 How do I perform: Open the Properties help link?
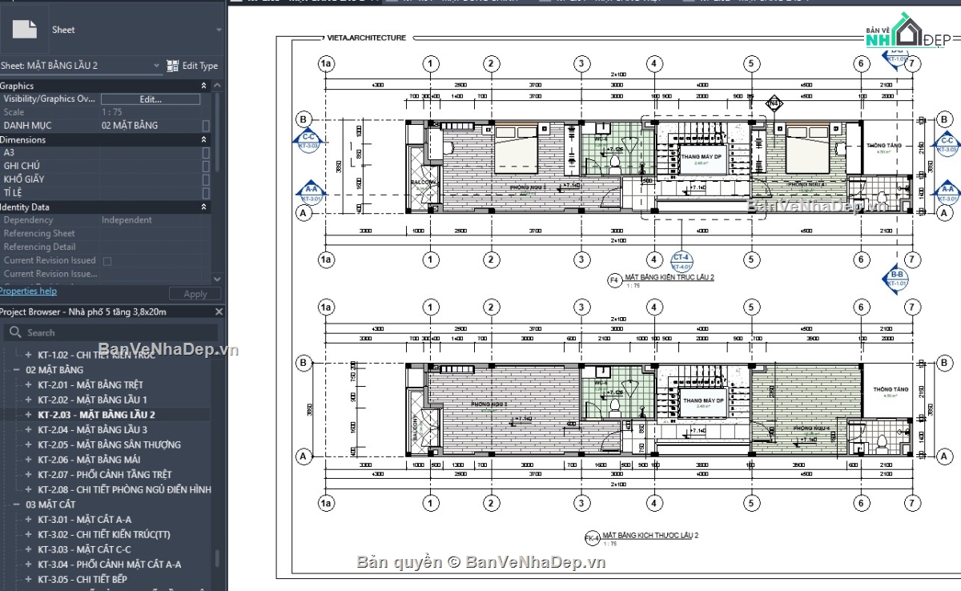(28, 291)
